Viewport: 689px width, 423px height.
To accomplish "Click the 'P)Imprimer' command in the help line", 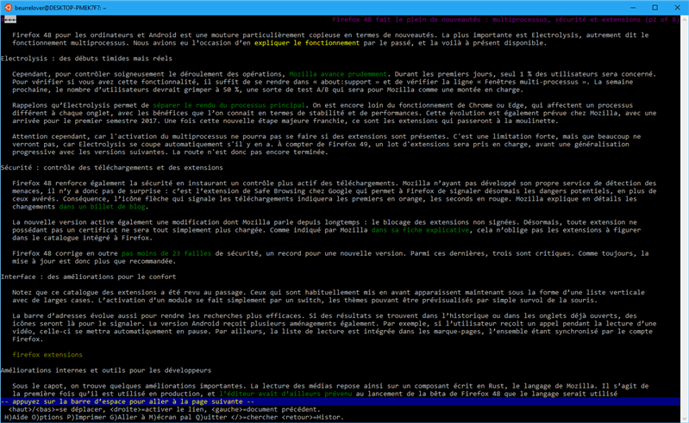I will (x=85, y=417).
